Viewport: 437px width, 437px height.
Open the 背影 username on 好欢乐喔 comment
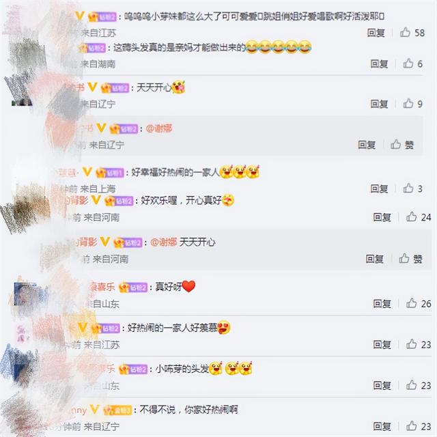(82, 200)
